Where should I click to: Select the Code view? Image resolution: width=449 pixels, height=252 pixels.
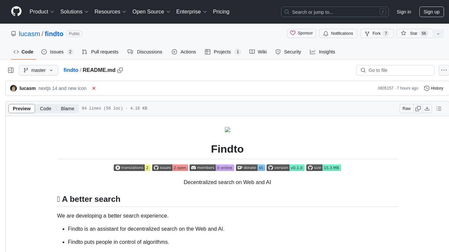46,109
